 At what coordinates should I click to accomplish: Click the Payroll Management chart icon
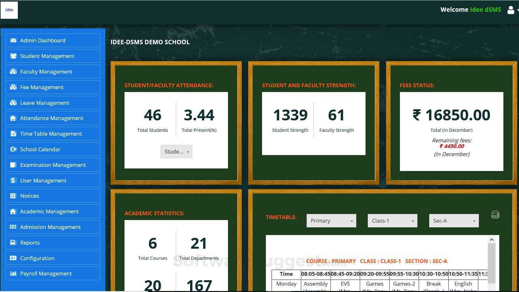pos(13,274)
